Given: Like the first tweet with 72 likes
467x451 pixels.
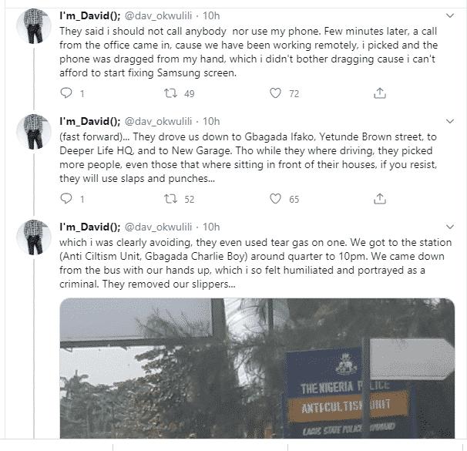Looking at the screenshot, I should click(275, 93).
